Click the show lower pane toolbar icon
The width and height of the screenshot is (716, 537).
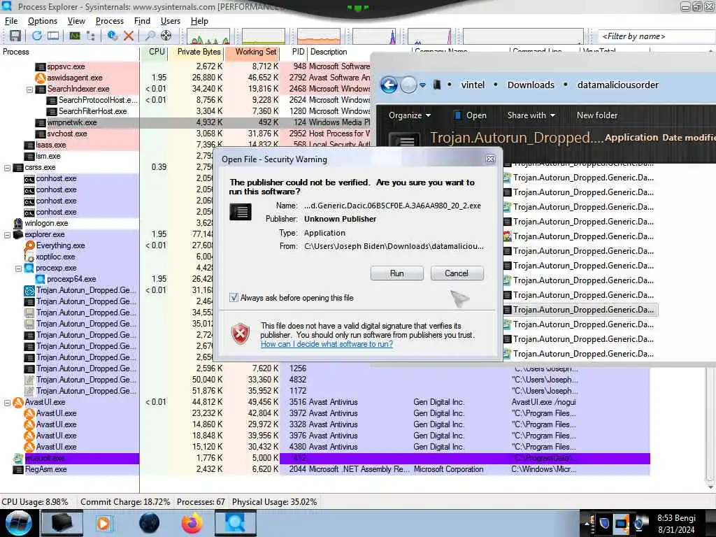(x=53, y=36)
